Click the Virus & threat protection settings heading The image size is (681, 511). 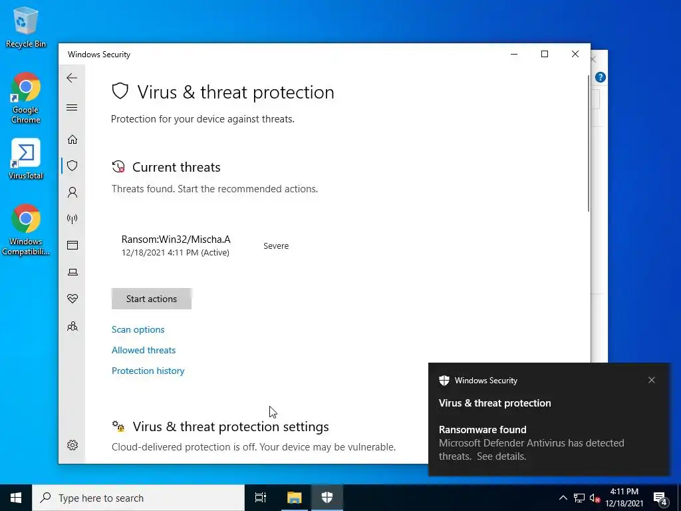click(x=231, y=426)
